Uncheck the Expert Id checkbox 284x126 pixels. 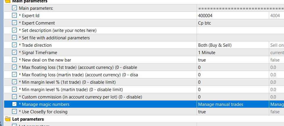pos(15,15)
